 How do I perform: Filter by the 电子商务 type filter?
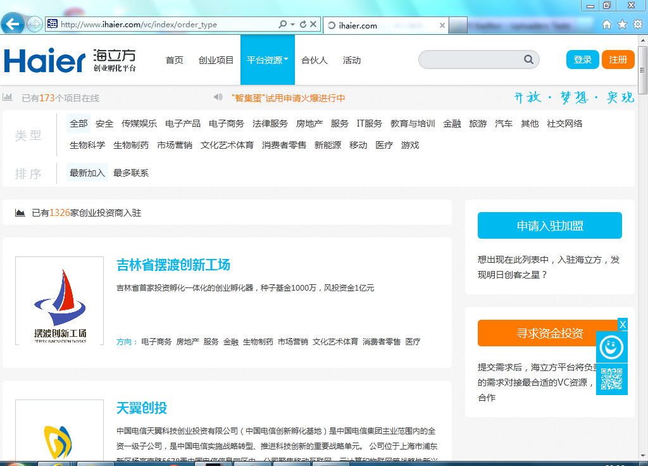227,123
